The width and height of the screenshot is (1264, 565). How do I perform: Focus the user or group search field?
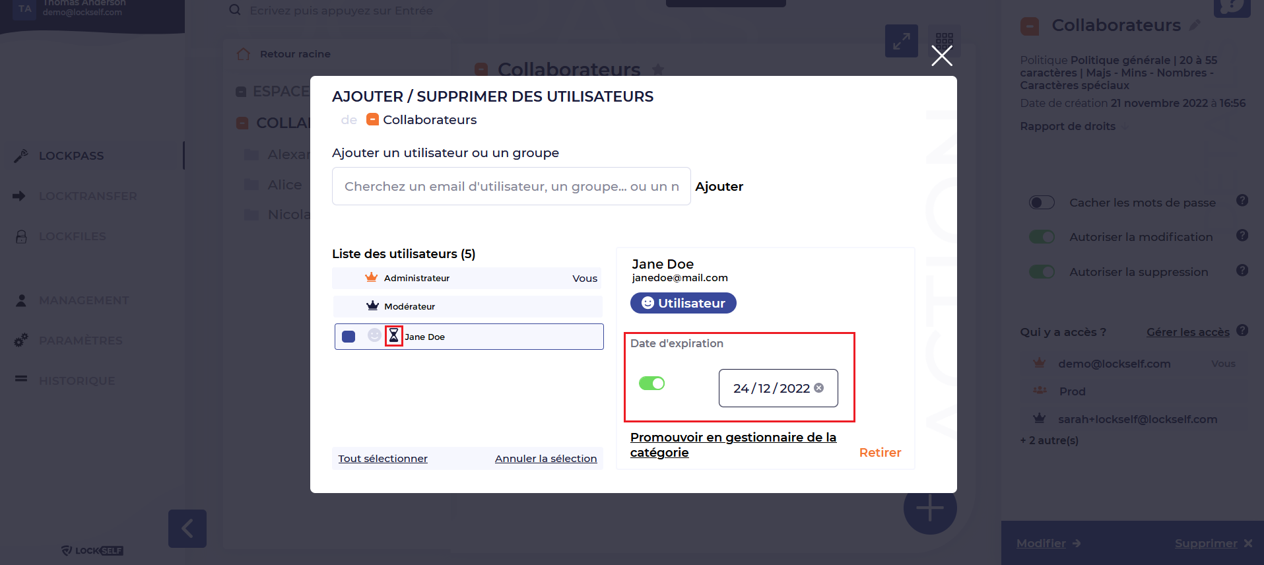(511, 186)
